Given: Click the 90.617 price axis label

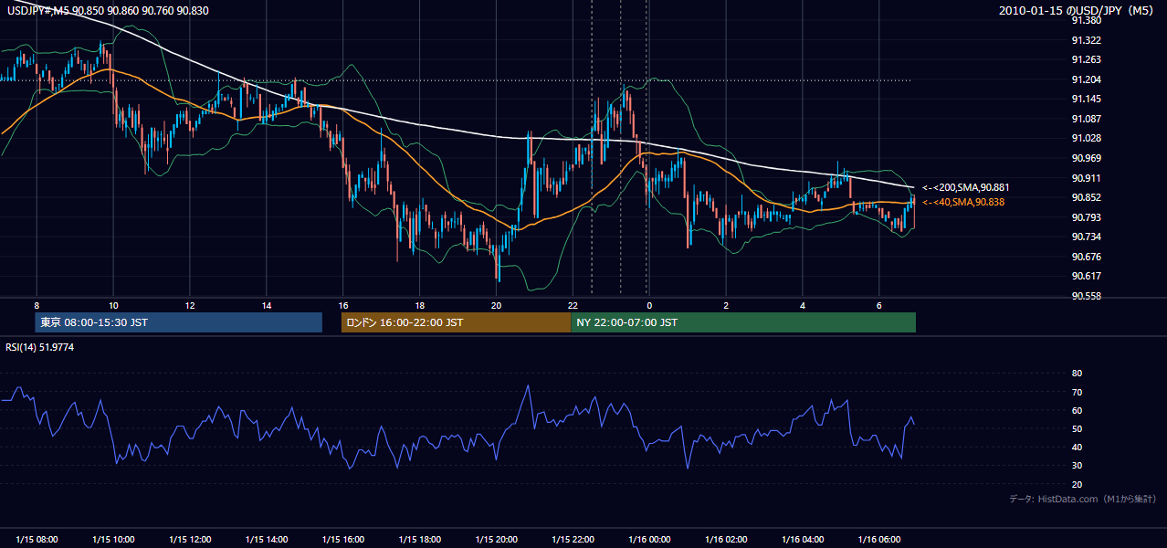Looking at the screenshot, I should coord(1087,276).
